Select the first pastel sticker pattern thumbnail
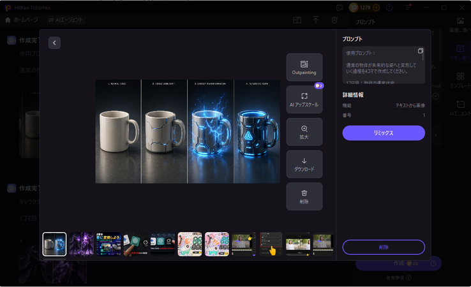This screenshot has width=471, height=287. (x=190, y=244)
